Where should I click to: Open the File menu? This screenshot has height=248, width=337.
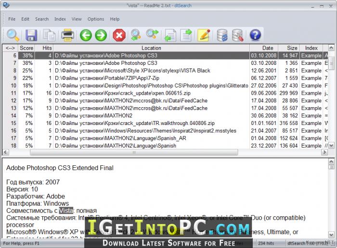[12, 19]
